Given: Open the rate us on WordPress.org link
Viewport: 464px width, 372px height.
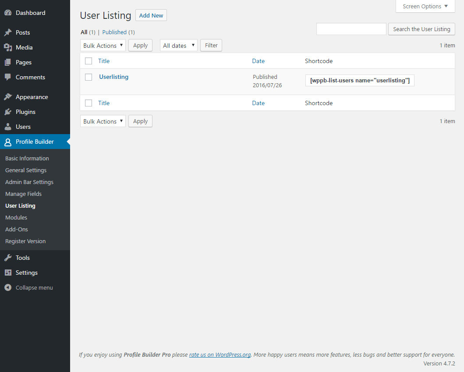Looking at the screenshot, I should 220,354.
